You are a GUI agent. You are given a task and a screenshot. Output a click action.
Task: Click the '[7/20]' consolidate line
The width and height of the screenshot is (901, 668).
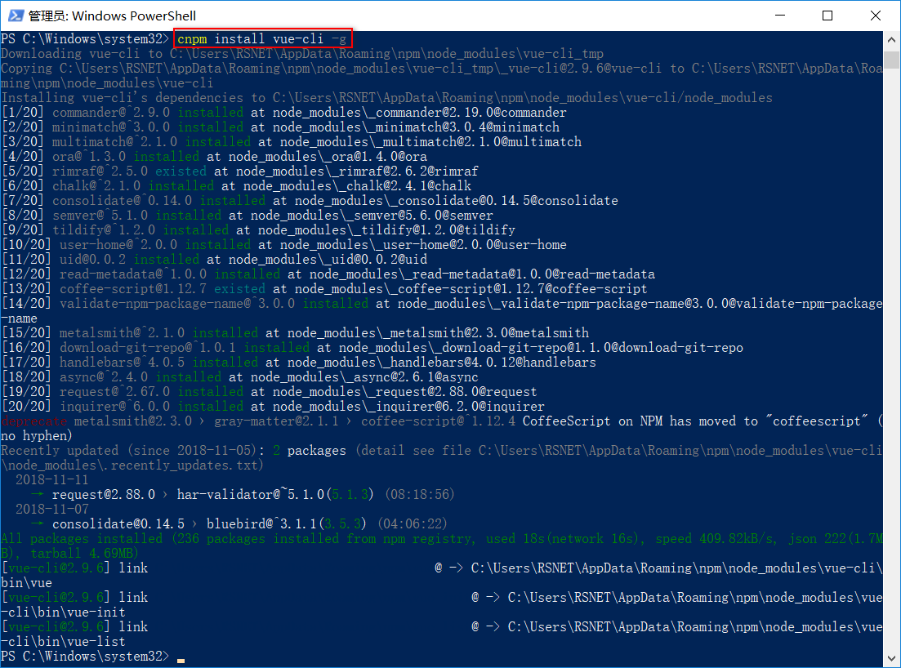tap(310, 200)
